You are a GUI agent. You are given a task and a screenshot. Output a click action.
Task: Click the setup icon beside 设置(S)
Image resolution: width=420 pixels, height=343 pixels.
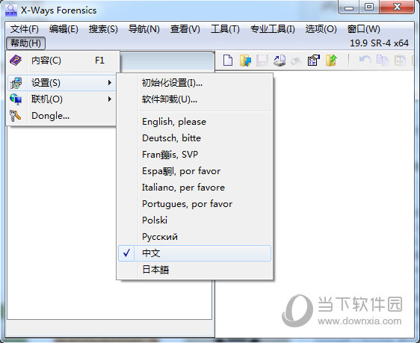pyautogui.click(x=16, y=83)
